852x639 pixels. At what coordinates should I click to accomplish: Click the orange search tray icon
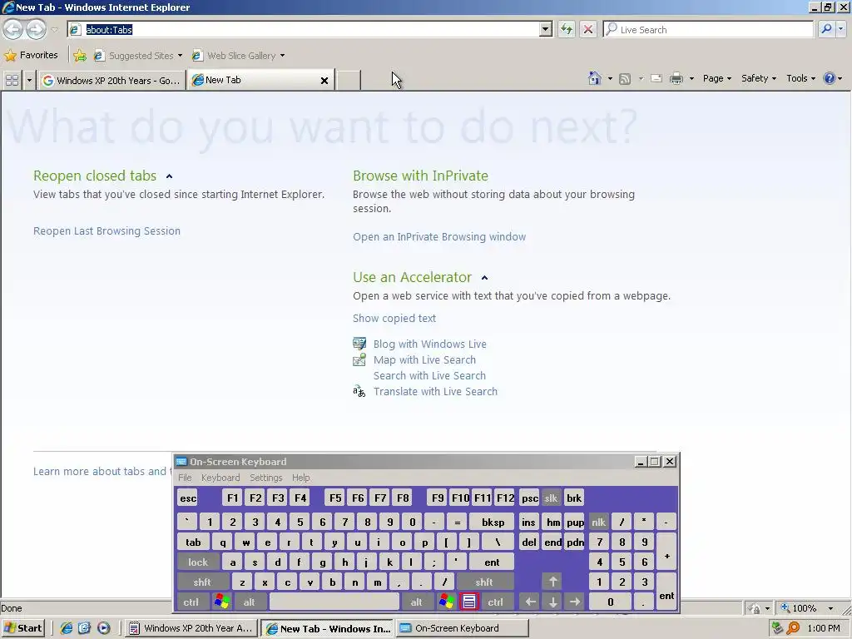793,628
